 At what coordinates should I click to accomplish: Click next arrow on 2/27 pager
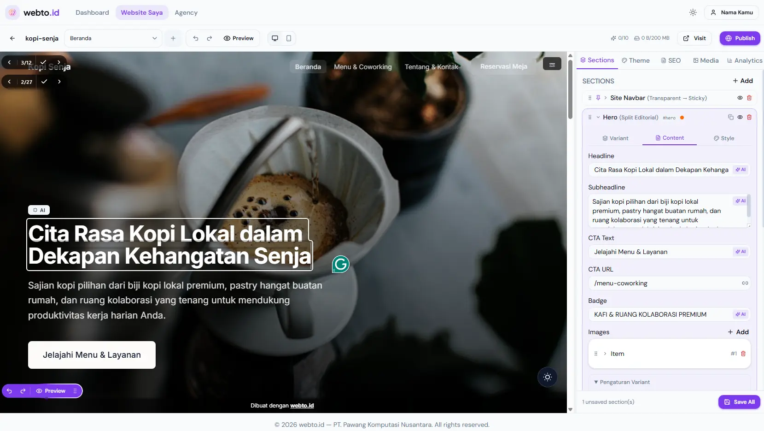(59, 82)
